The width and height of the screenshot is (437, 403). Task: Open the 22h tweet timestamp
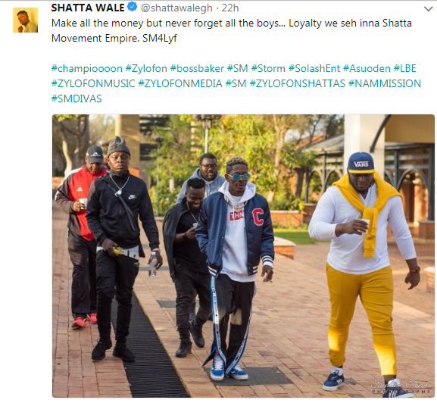click(x=230, y=8)
